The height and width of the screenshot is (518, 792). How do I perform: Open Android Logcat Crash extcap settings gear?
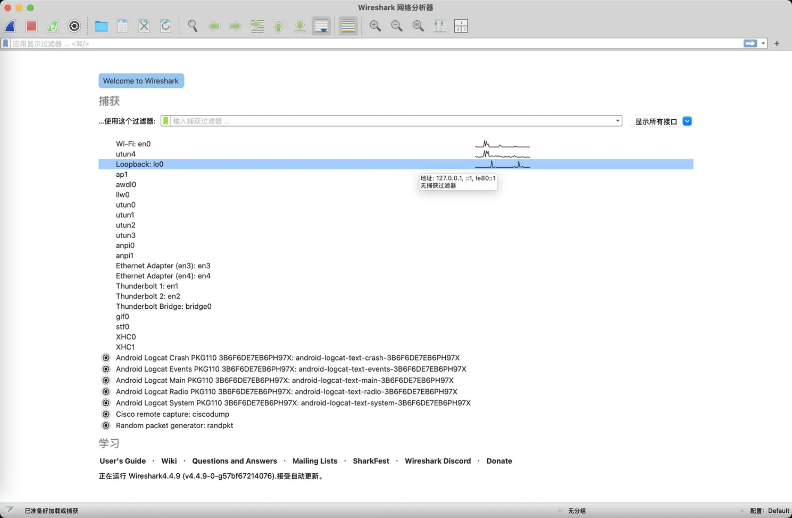coord(106,358)
